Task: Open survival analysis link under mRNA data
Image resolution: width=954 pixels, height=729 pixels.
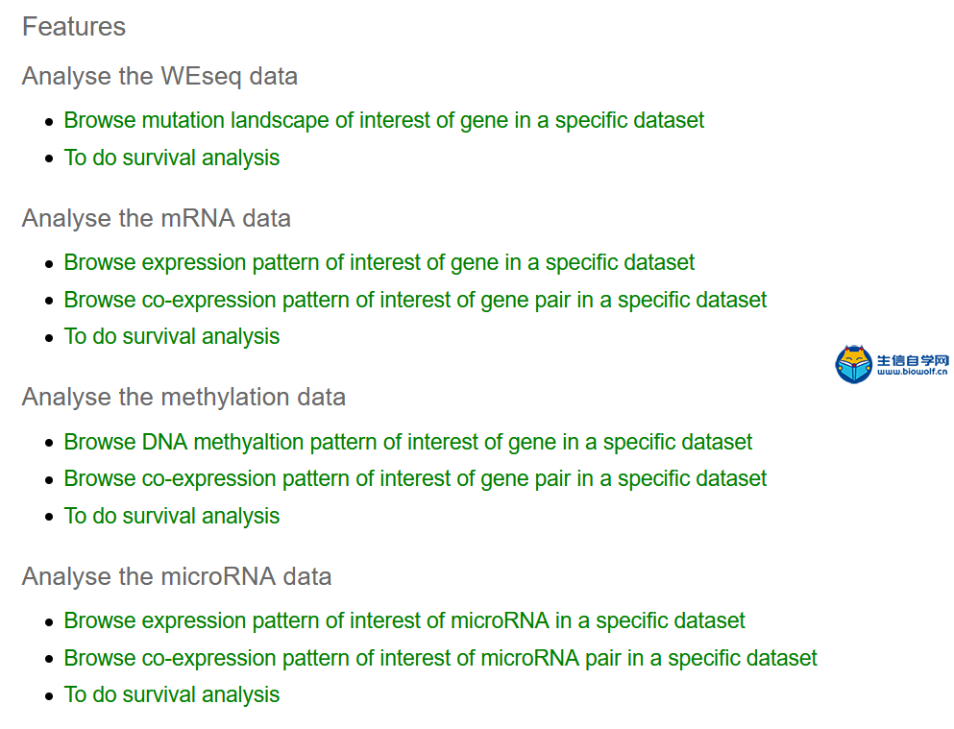Action: tap(172, 336)
